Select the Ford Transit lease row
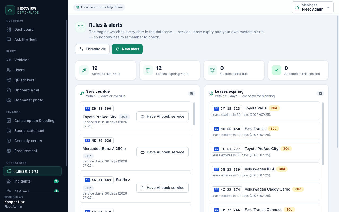Image resolution: width=339 pixels, height=212 pixels. coord(264,131)
